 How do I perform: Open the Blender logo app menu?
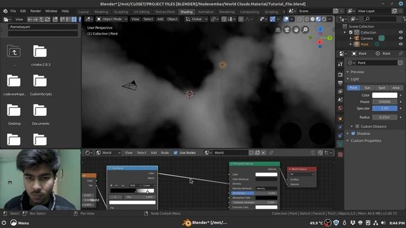coord(5,11)
